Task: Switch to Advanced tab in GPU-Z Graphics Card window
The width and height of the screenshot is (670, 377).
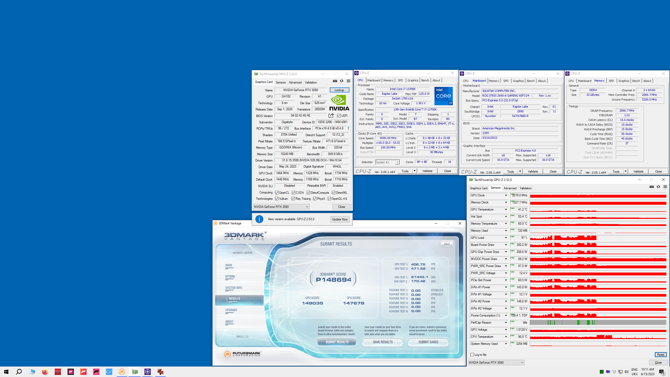Action: click(295, 82)
